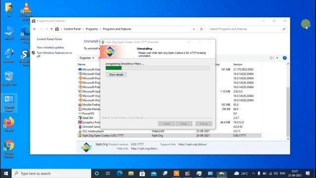Show hidden system tray icons
Screen dimensions: 316x178
point(253,174)
